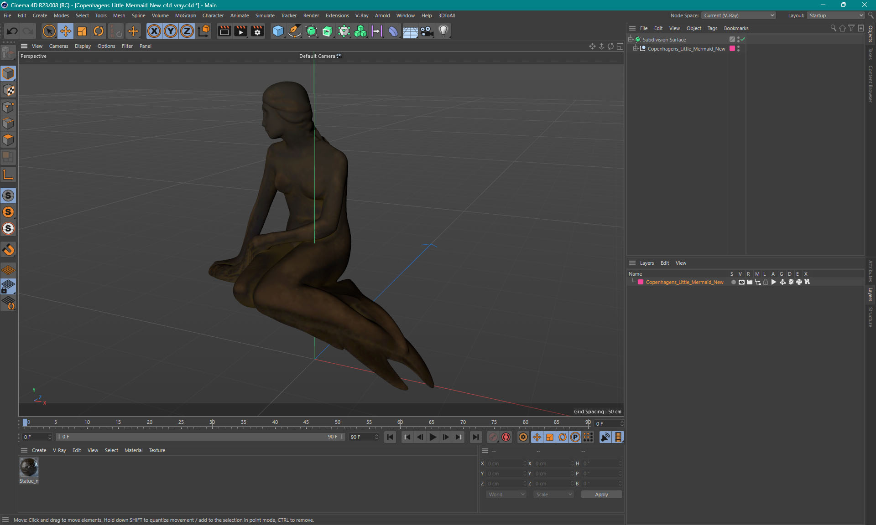
Task: Add a Cube primitive object
Action: pos(278,31)
